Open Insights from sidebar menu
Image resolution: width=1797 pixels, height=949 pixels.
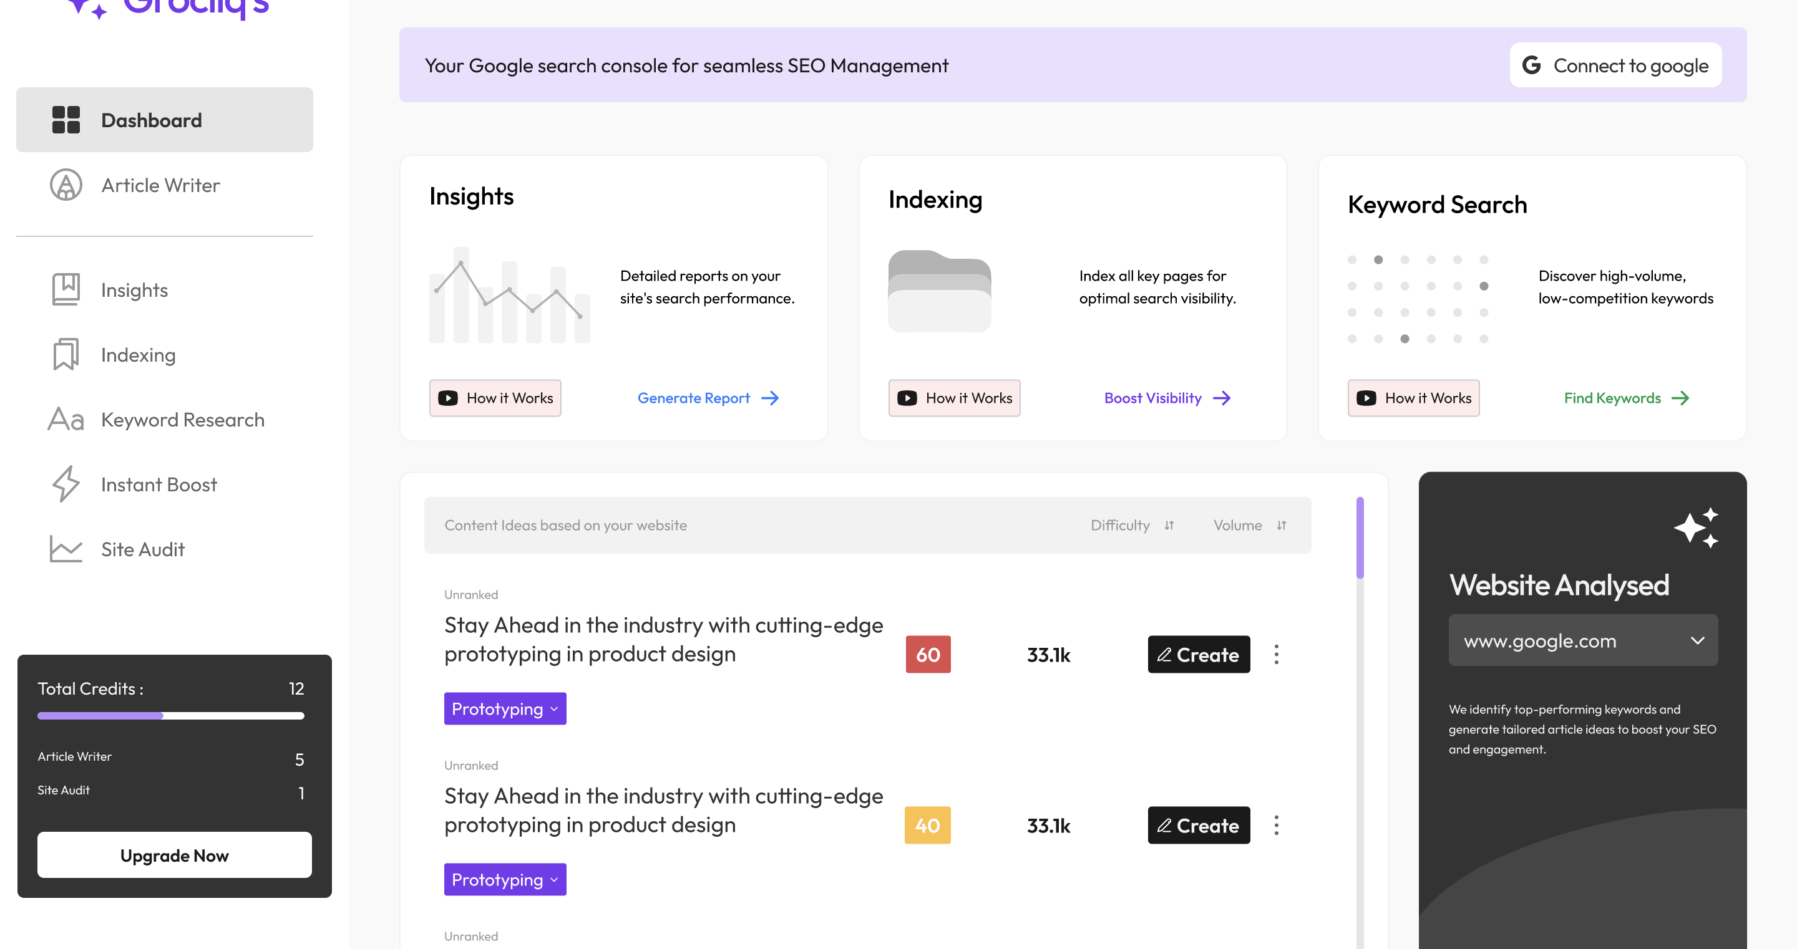tap(134, 289)
